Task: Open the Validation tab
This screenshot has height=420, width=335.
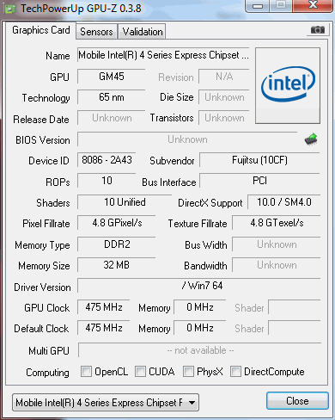Action: point(143,32)
